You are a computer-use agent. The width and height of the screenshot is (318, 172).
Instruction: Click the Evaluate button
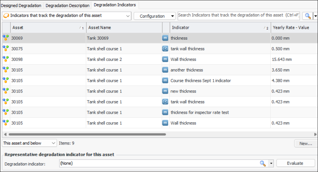[295, 163]
